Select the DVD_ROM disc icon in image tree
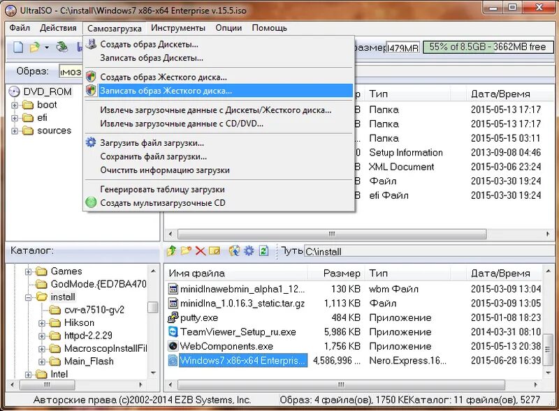 [14, 91]
